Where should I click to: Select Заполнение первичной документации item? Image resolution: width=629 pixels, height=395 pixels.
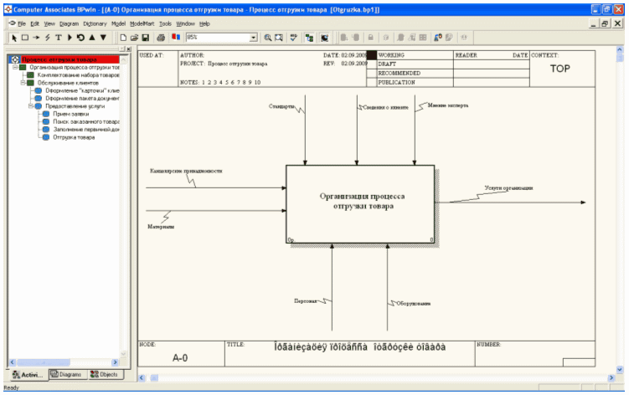(86, 129)
